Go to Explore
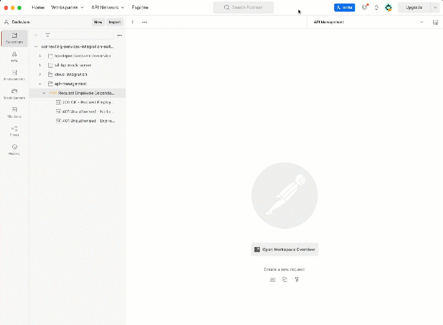 (140, 7)
